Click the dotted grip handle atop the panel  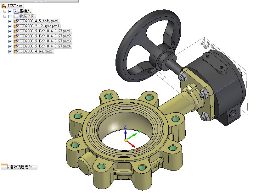[39, 1]
